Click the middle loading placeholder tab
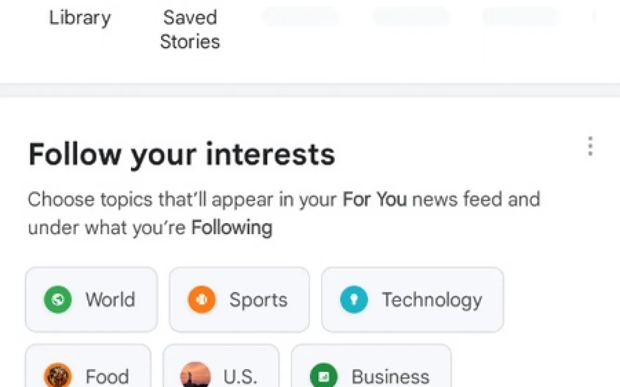This screenshot has height=387, width=620. tap(411, 17)
